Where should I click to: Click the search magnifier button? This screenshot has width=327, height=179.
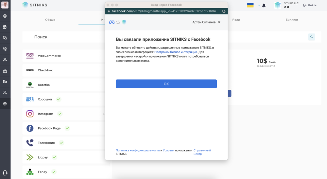click(311, 37)
